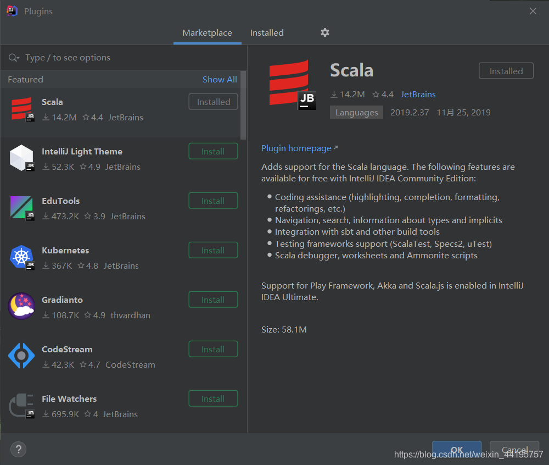The image size is (549, 465).
Task: Install the File Watchers plugin
Action: tap(213, 398)
